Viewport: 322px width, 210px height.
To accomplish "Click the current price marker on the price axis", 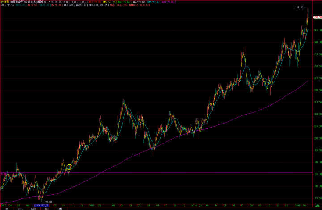I will [317, 17].
